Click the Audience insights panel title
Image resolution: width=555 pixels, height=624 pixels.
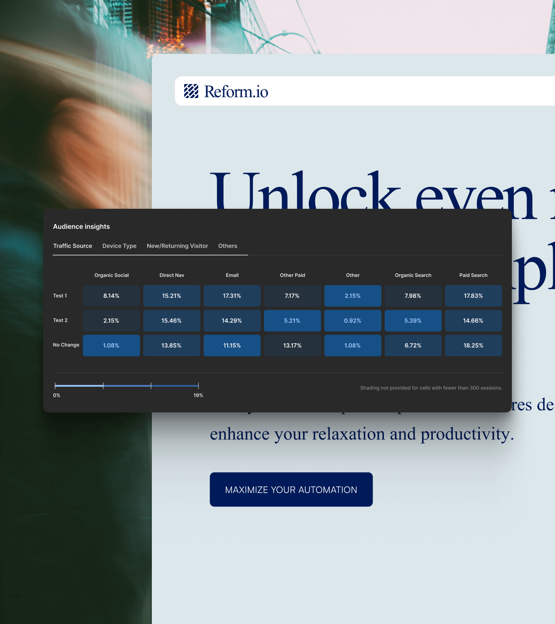tap(81, 226)
